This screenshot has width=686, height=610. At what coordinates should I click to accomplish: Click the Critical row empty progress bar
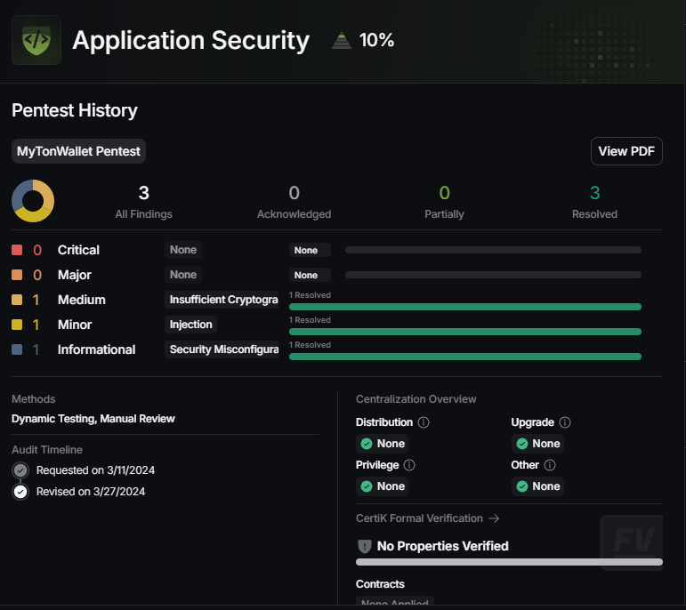click(x=493, y=250)
